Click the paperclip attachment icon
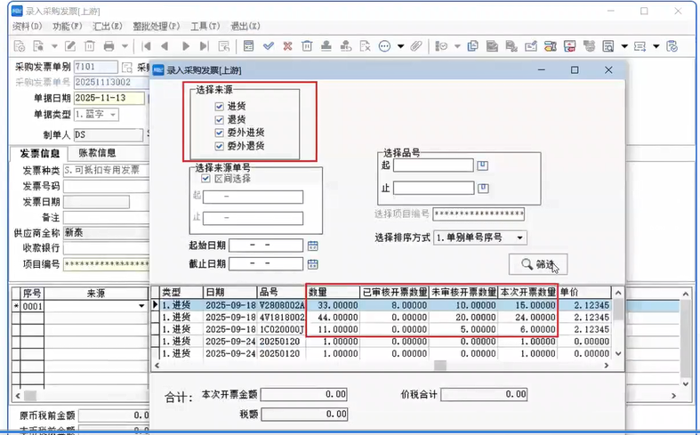Screen dimensions: 700x435 [416, 46]
